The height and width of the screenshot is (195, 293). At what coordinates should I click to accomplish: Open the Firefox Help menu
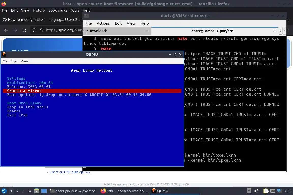(86, 10)
